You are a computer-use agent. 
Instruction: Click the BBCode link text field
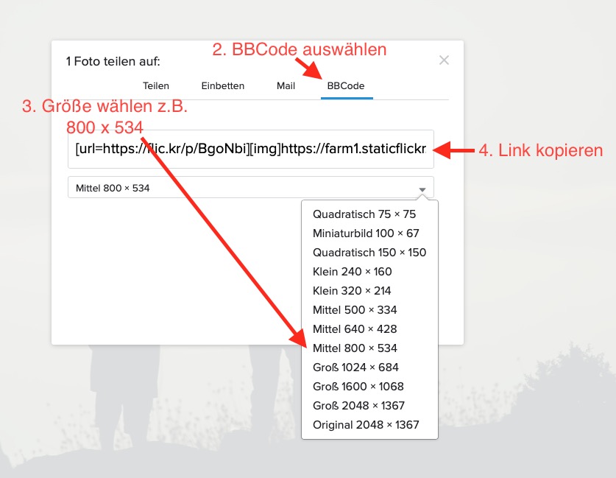coord(250,150)
